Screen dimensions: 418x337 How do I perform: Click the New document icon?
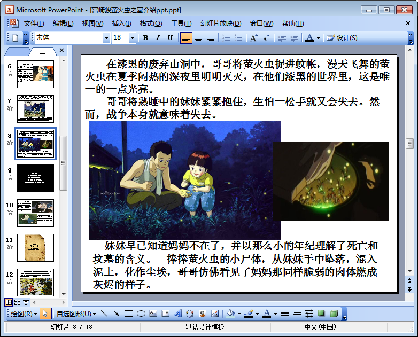[x=15, y=38]
